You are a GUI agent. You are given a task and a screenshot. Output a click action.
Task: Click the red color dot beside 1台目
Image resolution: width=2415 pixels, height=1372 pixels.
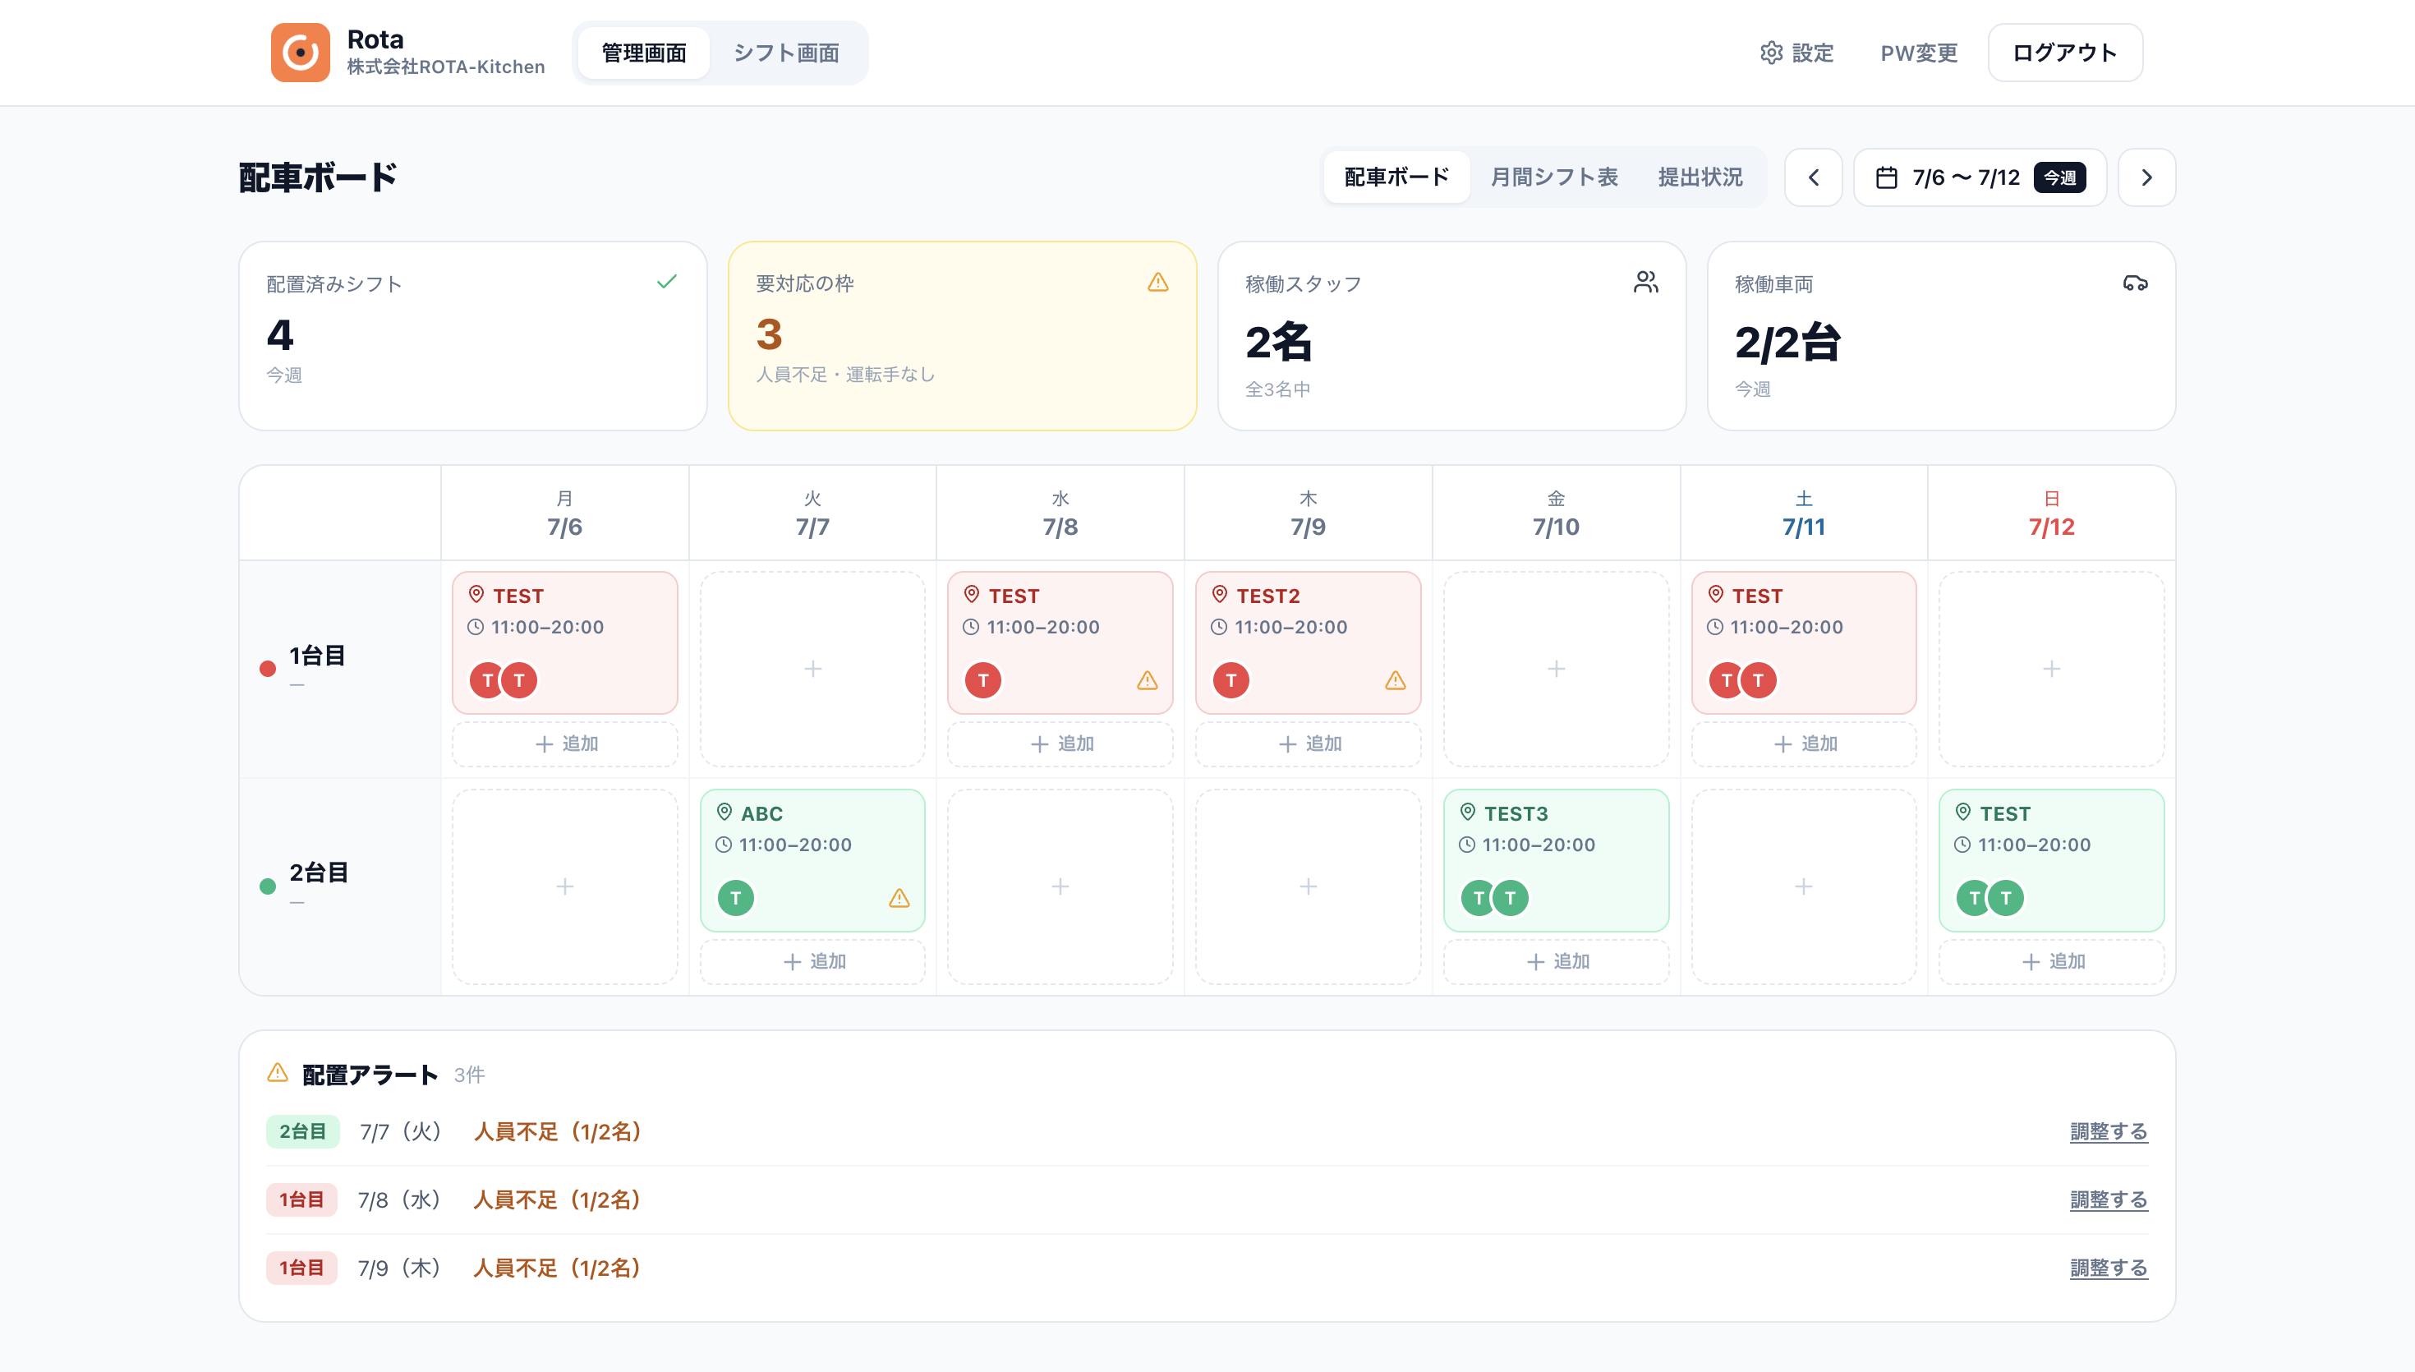pyautogui.click(x=268, y=669)
